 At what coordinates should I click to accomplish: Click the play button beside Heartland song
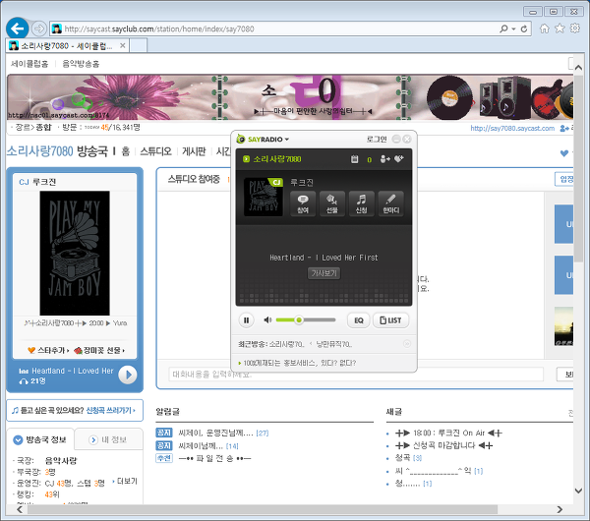pos(128,375)
